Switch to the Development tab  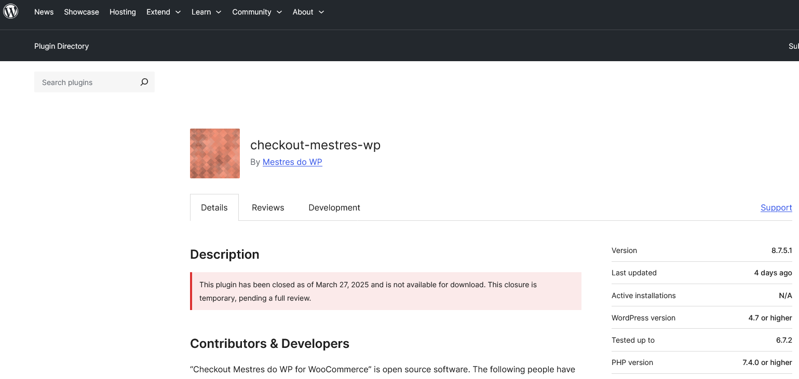[x=334, y=207]
